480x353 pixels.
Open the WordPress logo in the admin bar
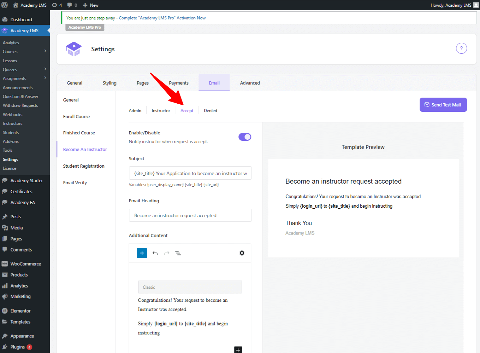click(x=5, y=5)
